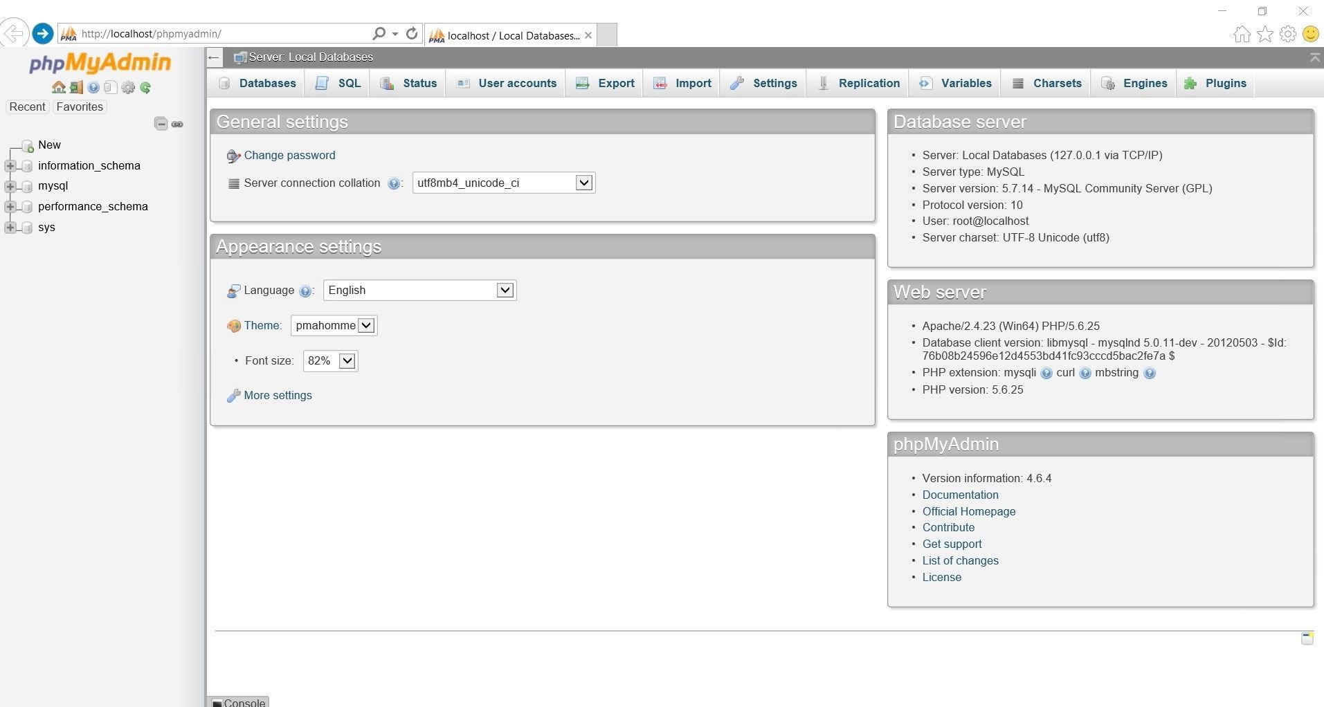Screen dimensions: 1324x707
Task: Open the Export tab
Action: click(605, 83)
